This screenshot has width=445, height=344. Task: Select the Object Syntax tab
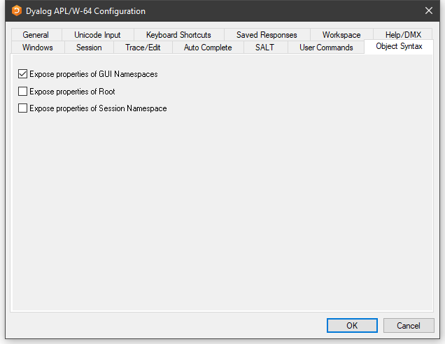coord(399,47)
